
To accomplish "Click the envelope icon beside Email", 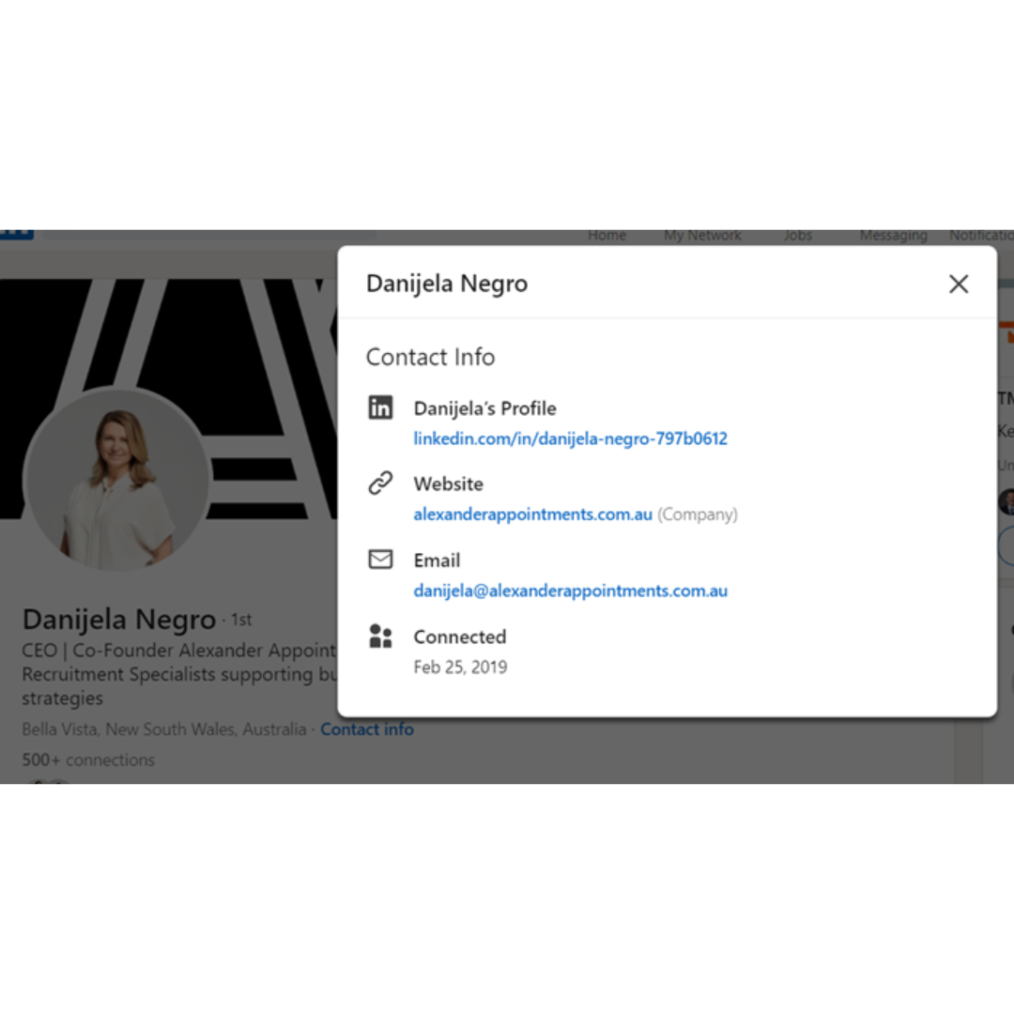I will (x=380, y=560).
